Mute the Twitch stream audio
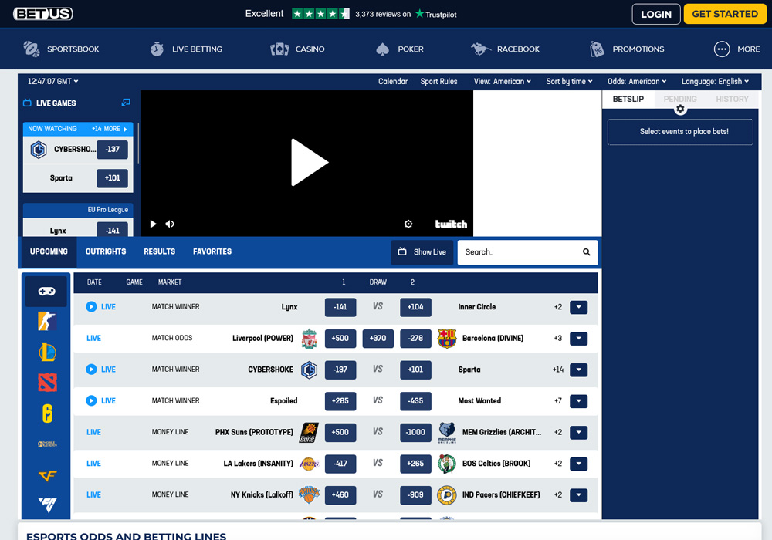Image resolution: width=772 pixels, height=540 pixels. pyautogui.click(x=170, y=224)
